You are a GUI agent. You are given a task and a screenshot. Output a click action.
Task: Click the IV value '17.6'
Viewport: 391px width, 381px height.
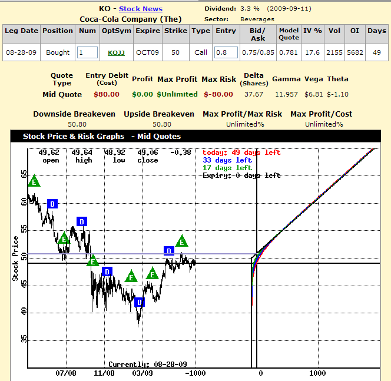(x=312, y=52)
